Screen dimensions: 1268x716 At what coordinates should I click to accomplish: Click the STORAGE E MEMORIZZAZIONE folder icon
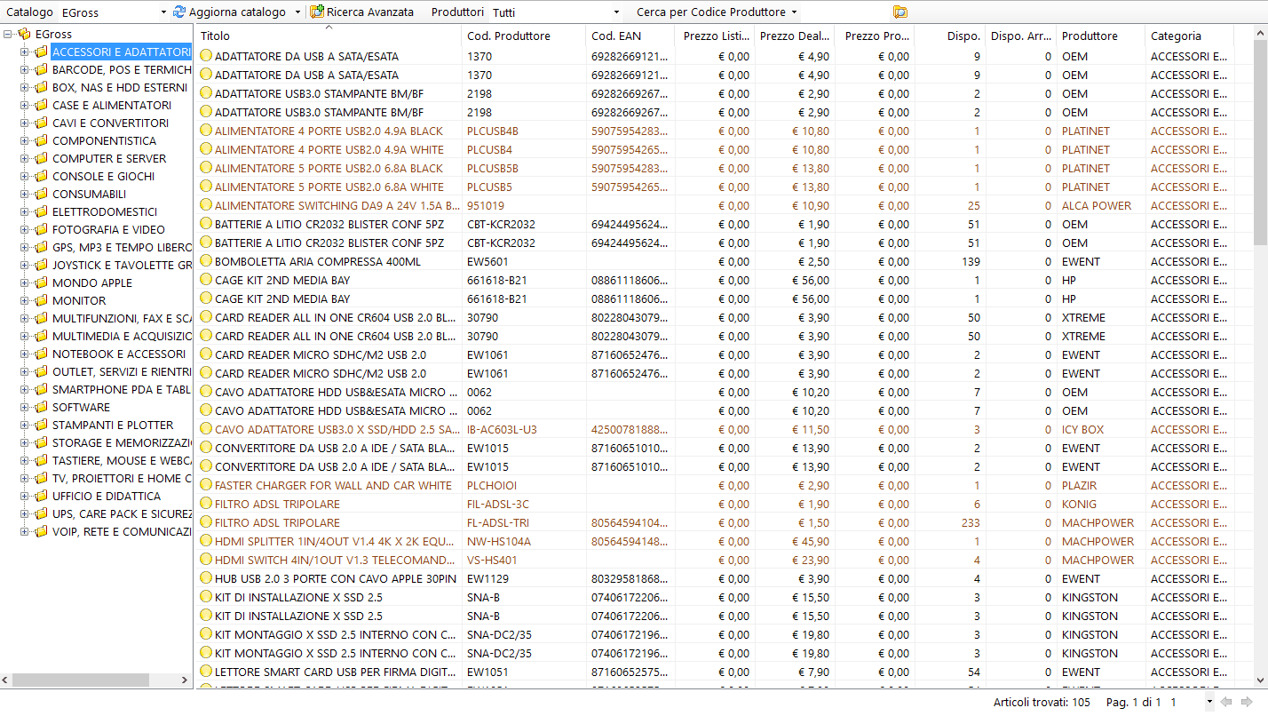(41, 442)
